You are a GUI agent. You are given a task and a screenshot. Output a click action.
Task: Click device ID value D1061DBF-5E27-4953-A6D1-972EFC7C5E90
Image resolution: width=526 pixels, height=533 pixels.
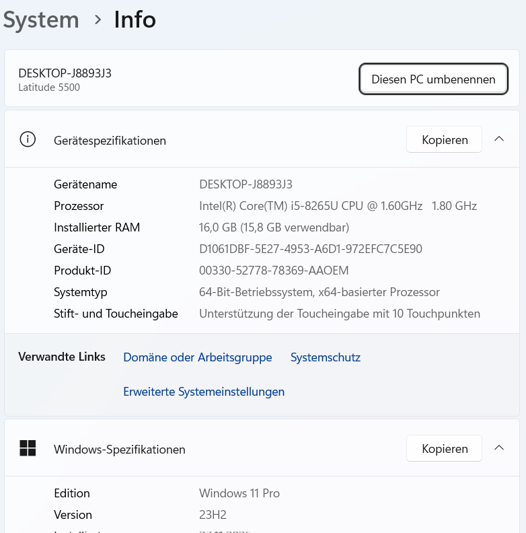[x=311, y=249]
